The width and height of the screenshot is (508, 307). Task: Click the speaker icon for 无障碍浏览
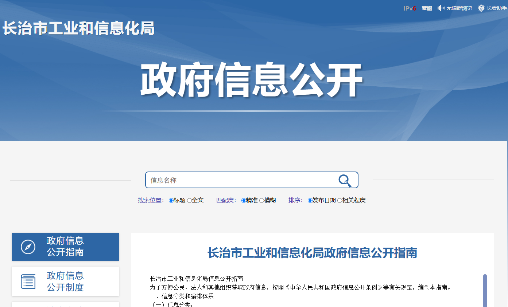click(x=441, y=8)
